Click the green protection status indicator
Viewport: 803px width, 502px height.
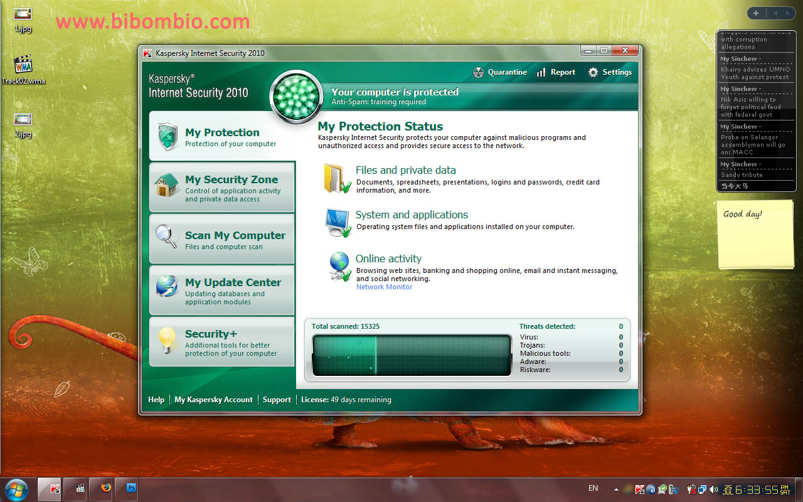coord(296,97)
